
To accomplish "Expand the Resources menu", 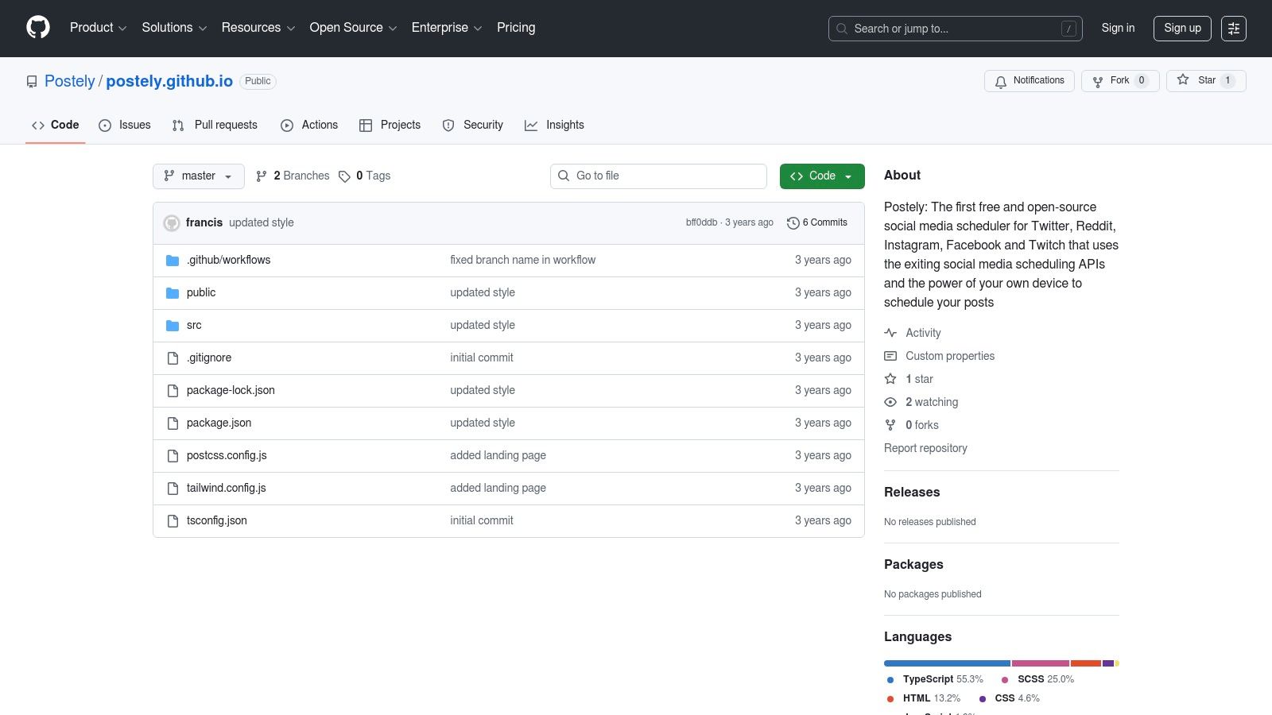I will [258, 28].
